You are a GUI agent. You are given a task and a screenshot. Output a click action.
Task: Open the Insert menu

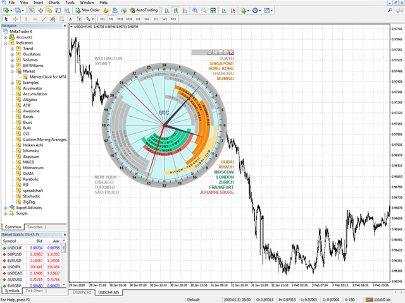(38, 3)
